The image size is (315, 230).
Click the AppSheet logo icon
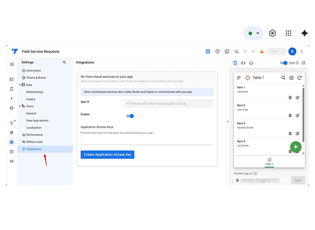[x=14, y=52]
